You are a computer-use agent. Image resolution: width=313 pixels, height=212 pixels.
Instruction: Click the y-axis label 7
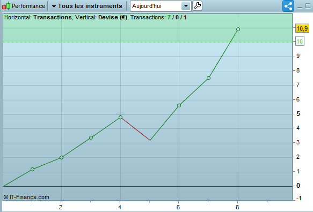[x=298, y=85]
